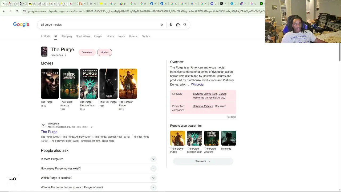Switch to the Shopping tab
Screen dimensions: 341x192
click(x=67, y=36)
